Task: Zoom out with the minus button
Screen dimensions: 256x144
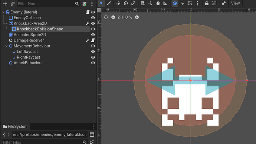Action: point(113,17)
